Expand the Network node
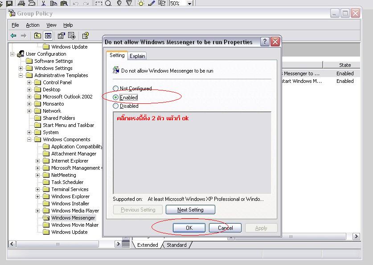Viewport: 373px width, 265px height. (29, 111)
